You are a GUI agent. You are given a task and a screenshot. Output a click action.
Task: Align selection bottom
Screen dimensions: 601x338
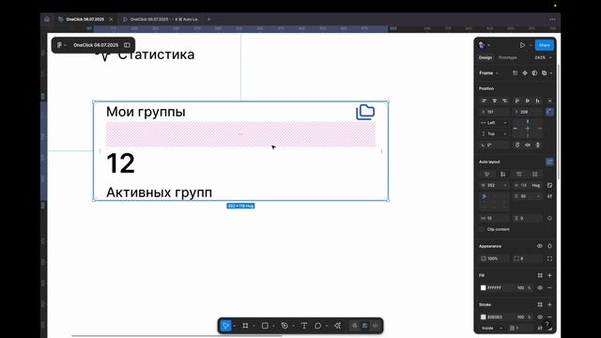pyautogui.click(x=537, y=100)
